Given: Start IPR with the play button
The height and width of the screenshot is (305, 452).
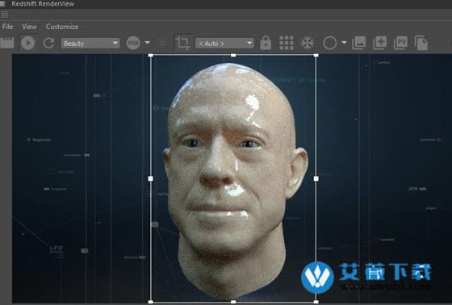Looking at the screenshot, I should coord(28,43).
